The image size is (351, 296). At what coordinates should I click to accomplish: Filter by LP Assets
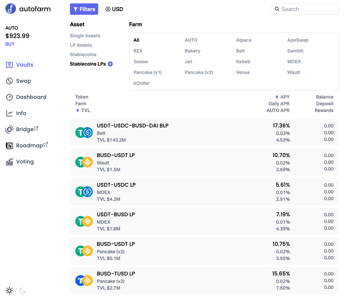click(81, 45)
